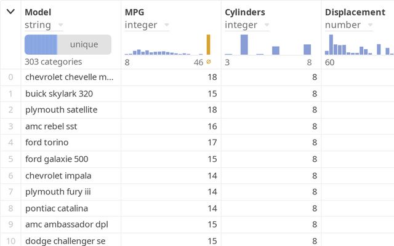
Task: Click the Displacement column header
Action: click(355, 12)
